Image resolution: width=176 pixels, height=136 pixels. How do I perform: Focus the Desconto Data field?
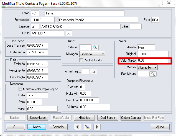pyautogui.click(x=37, y=95)
